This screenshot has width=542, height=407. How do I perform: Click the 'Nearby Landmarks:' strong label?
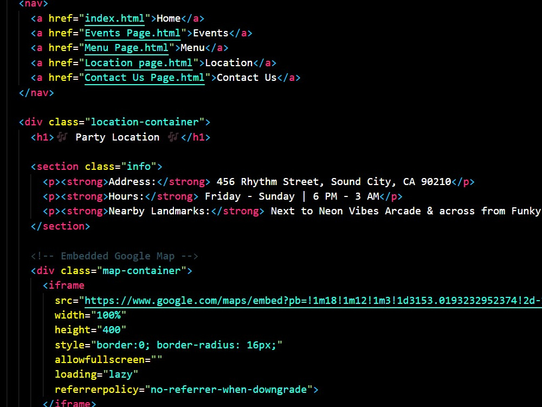tap(159, 211)
